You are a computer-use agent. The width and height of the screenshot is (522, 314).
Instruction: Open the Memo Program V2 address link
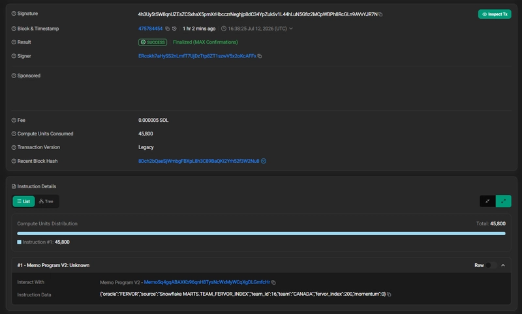[x=207, y=282]
